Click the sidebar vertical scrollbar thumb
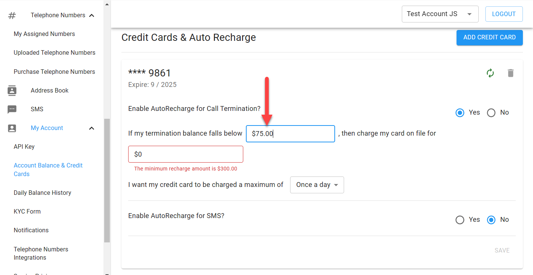Viewport: 533px width, 275px height. pos(107,181)
